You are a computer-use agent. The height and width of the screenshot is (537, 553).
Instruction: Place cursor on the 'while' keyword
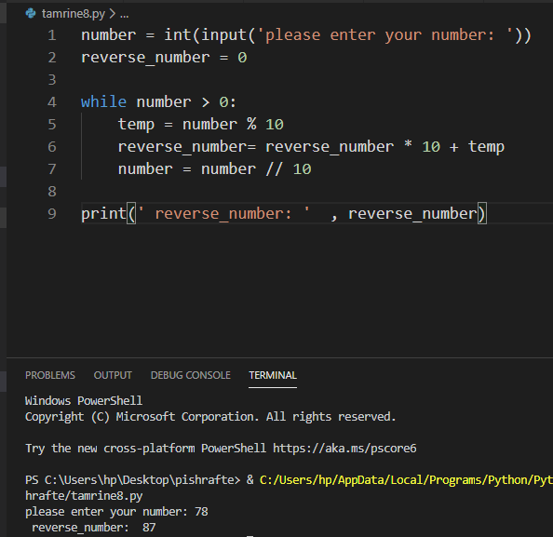click(x=103, y=102)
